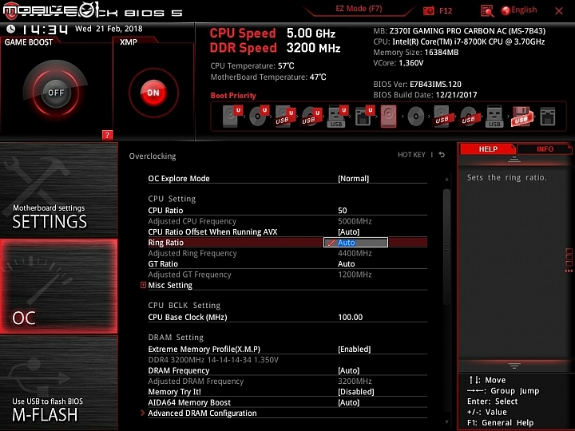Click the language globe icon
The image size is (575, 431).
click(506, 11)
